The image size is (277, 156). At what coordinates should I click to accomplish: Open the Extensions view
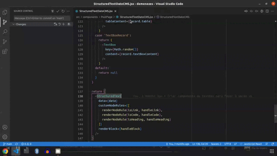click(x=5, y=51)
